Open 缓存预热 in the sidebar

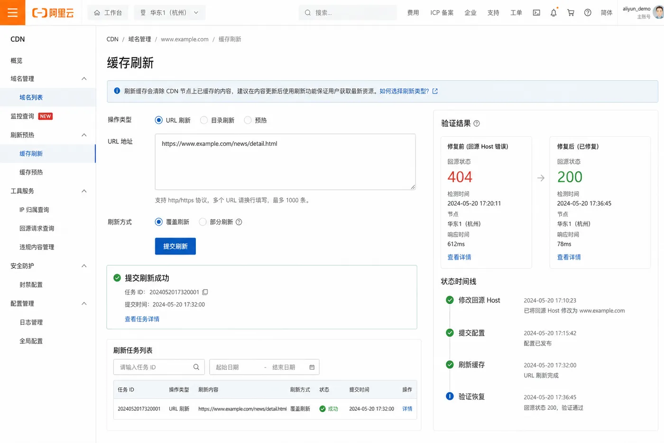coord(31,172)
